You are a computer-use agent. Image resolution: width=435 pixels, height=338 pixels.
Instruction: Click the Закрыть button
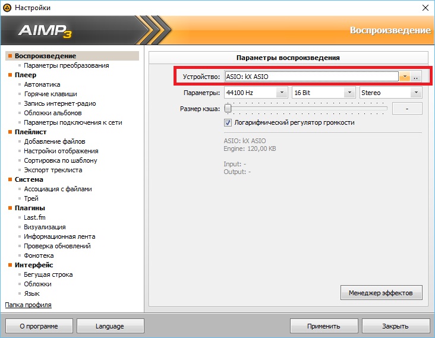click(x=395, y=326)
